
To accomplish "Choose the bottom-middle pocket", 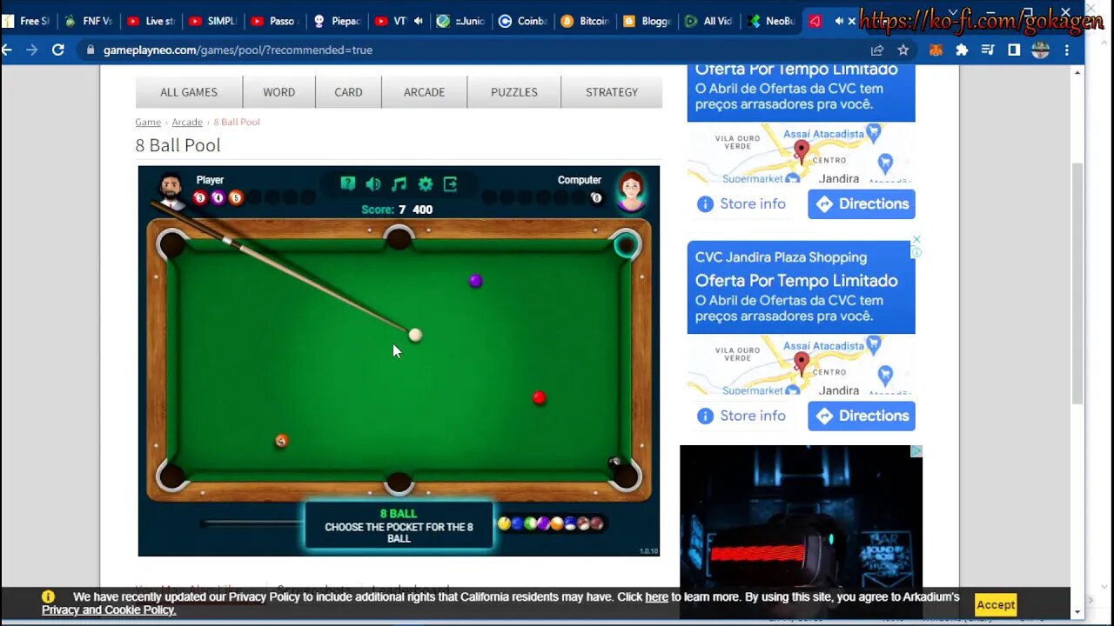I will point(399,482).
